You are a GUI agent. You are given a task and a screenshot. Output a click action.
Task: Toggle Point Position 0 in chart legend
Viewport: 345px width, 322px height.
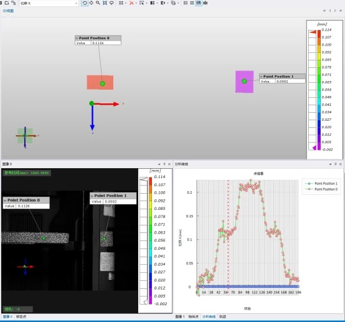(321, 189)
